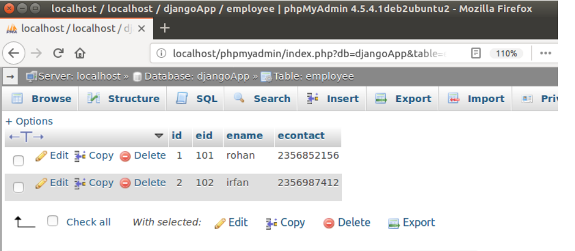This screenshot has height=251, width=575.
Task: Open the Firefox home page icon
Action: (79, 54)
